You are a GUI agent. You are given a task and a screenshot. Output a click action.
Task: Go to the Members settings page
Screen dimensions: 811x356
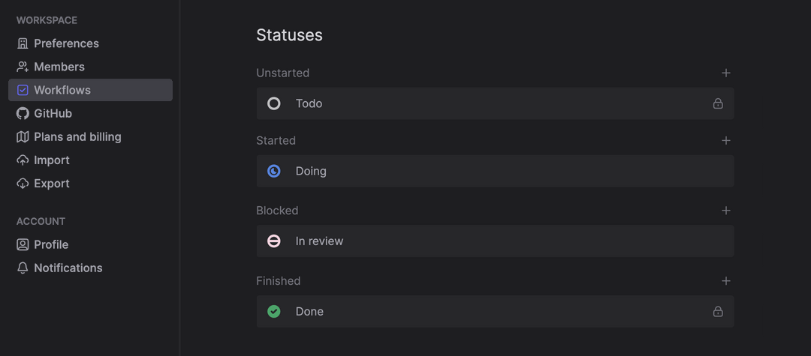[59, 67]
